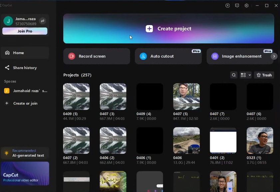This screenshot has width=280, height=192.
Task: Open project 0409 (4) black thumbnail
Action: [150, 97]
